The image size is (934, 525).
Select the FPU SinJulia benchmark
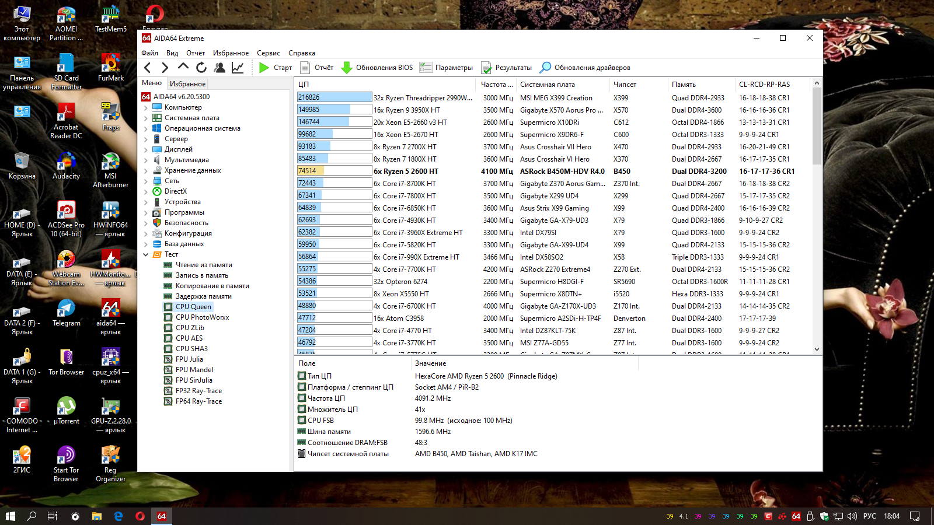(x=194, y=380)
